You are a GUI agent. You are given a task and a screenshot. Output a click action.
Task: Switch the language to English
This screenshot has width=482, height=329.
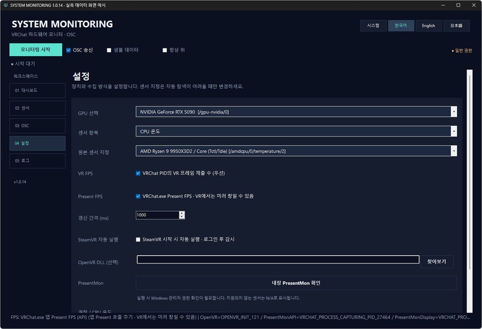point(428,25)
